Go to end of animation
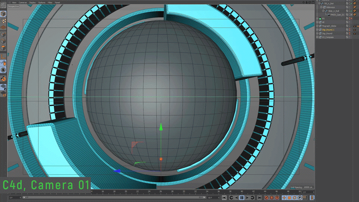The width and height of the screenshot is (359, 202). click(x=260, y=198)
